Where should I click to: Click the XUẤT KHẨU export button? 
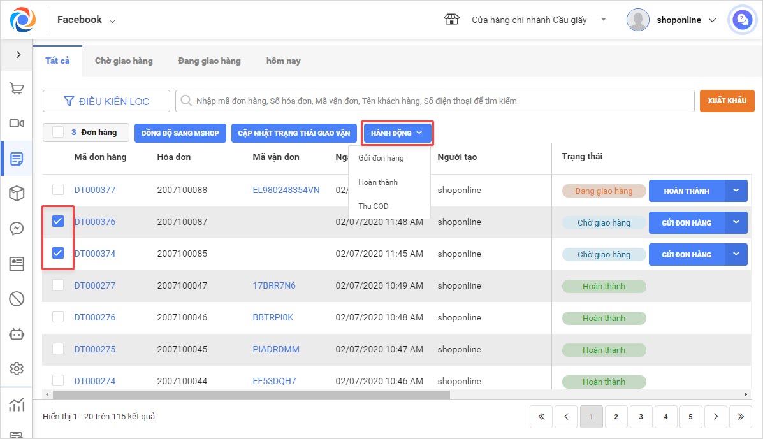727,101
